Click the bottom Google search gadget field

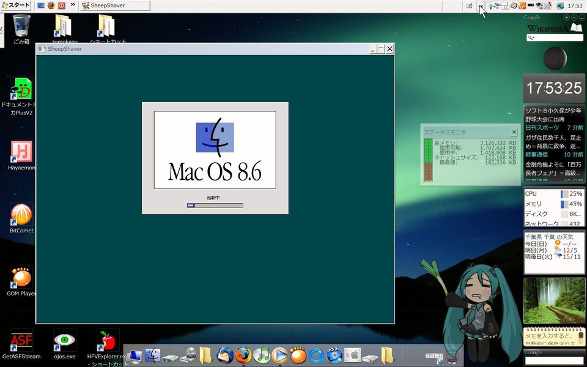pyautogui.click(x=554, y=360)
